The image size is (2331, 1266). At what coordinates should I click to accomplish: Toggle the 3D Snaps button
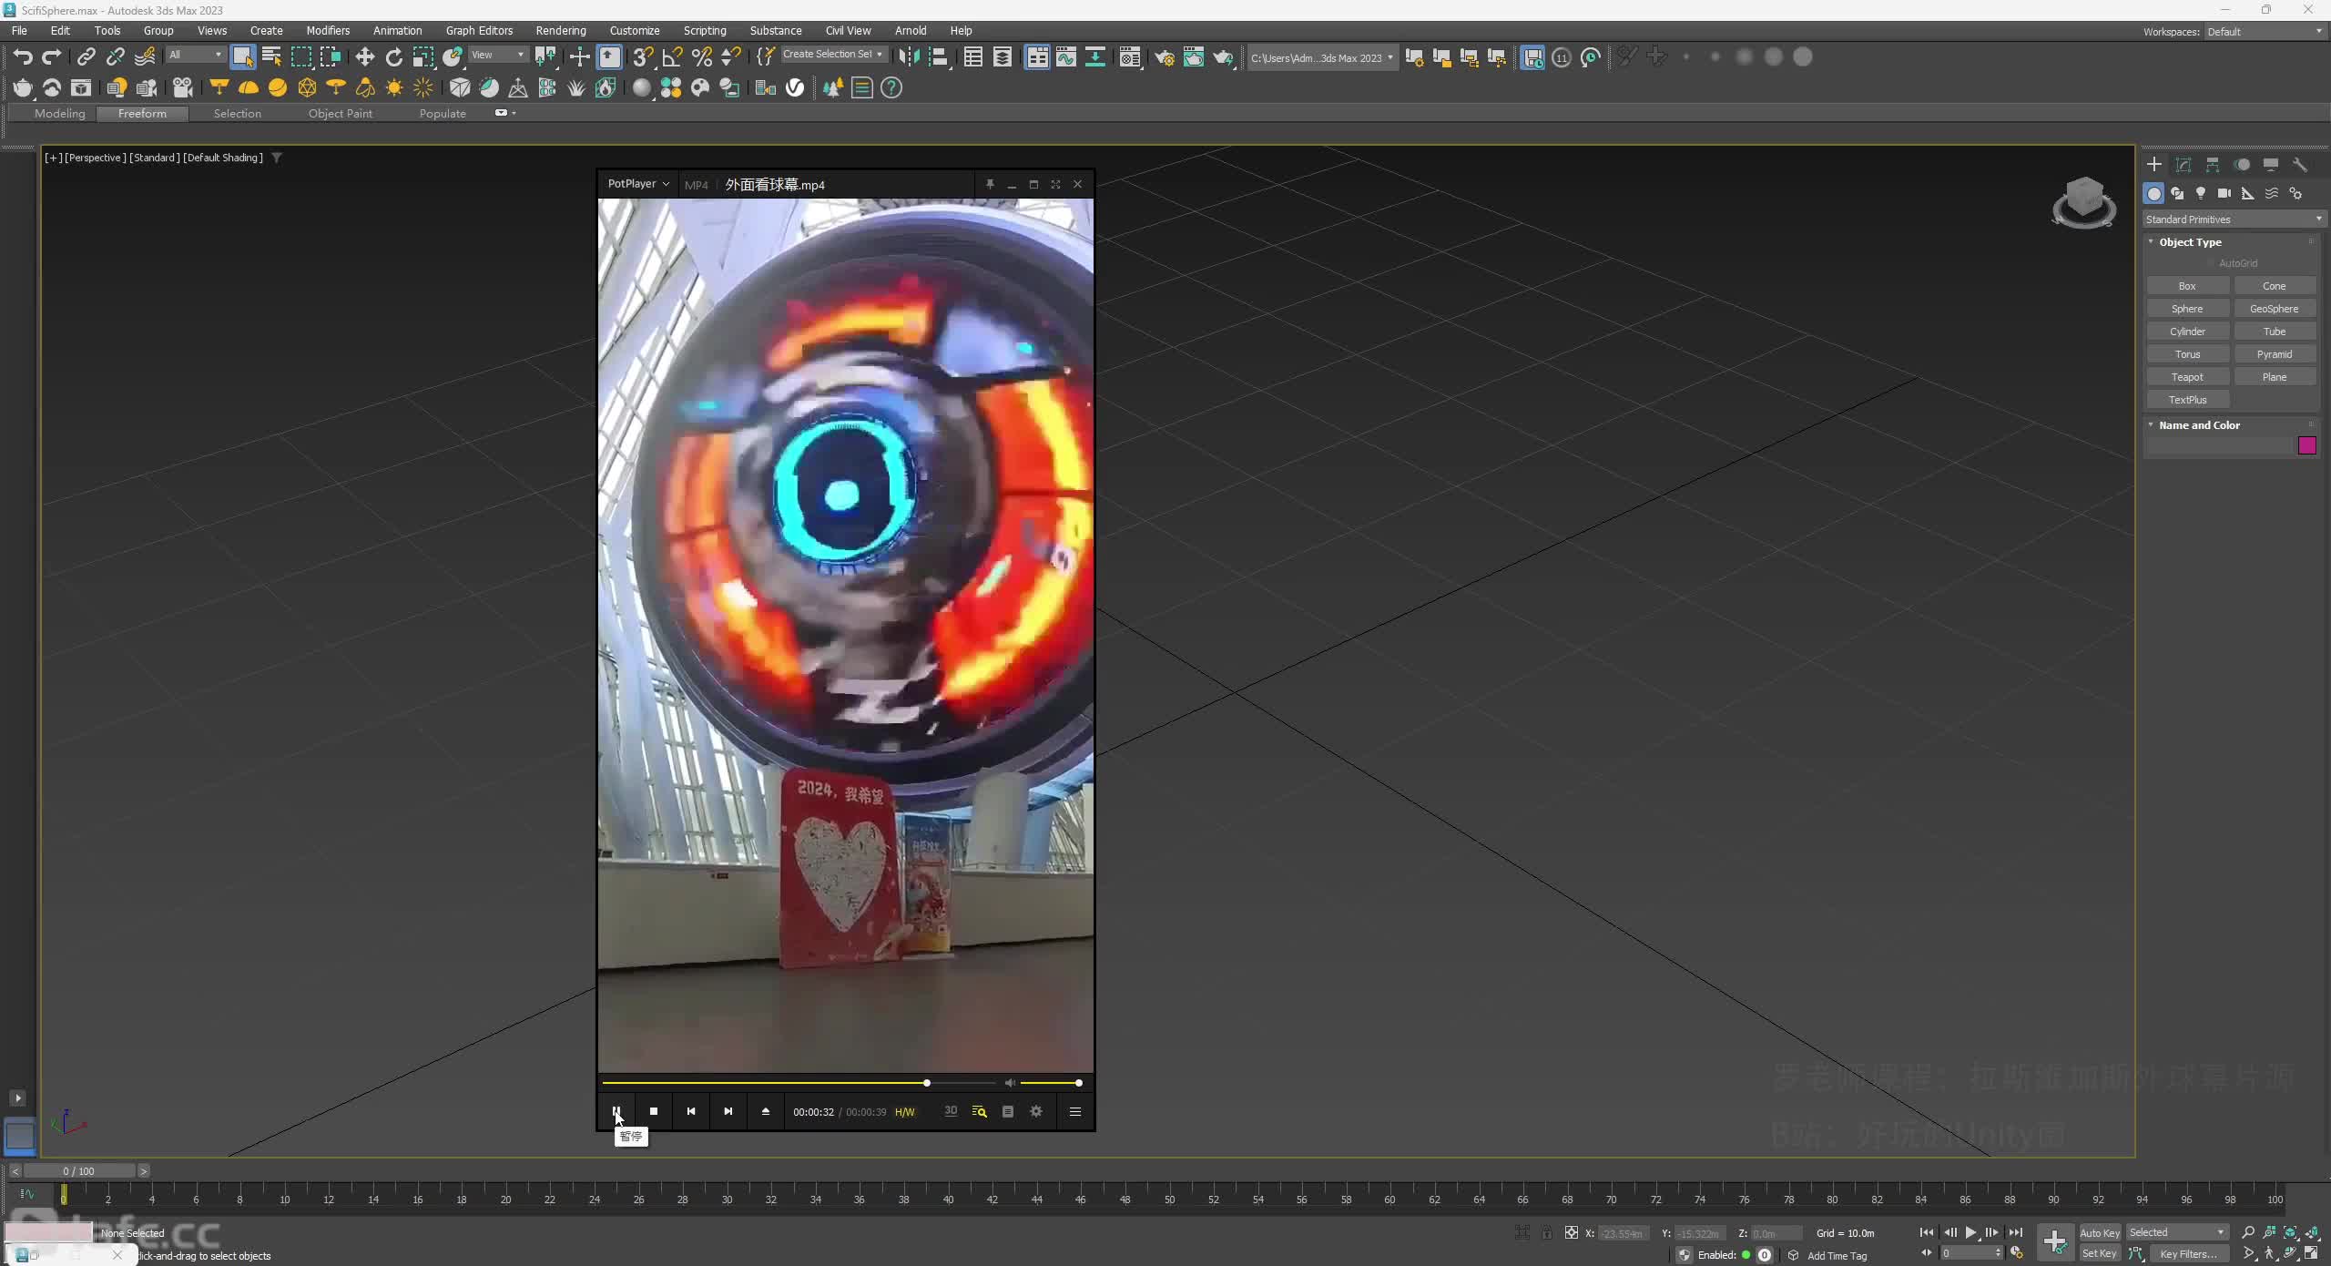pyautogui.click(x=643, y=57)
